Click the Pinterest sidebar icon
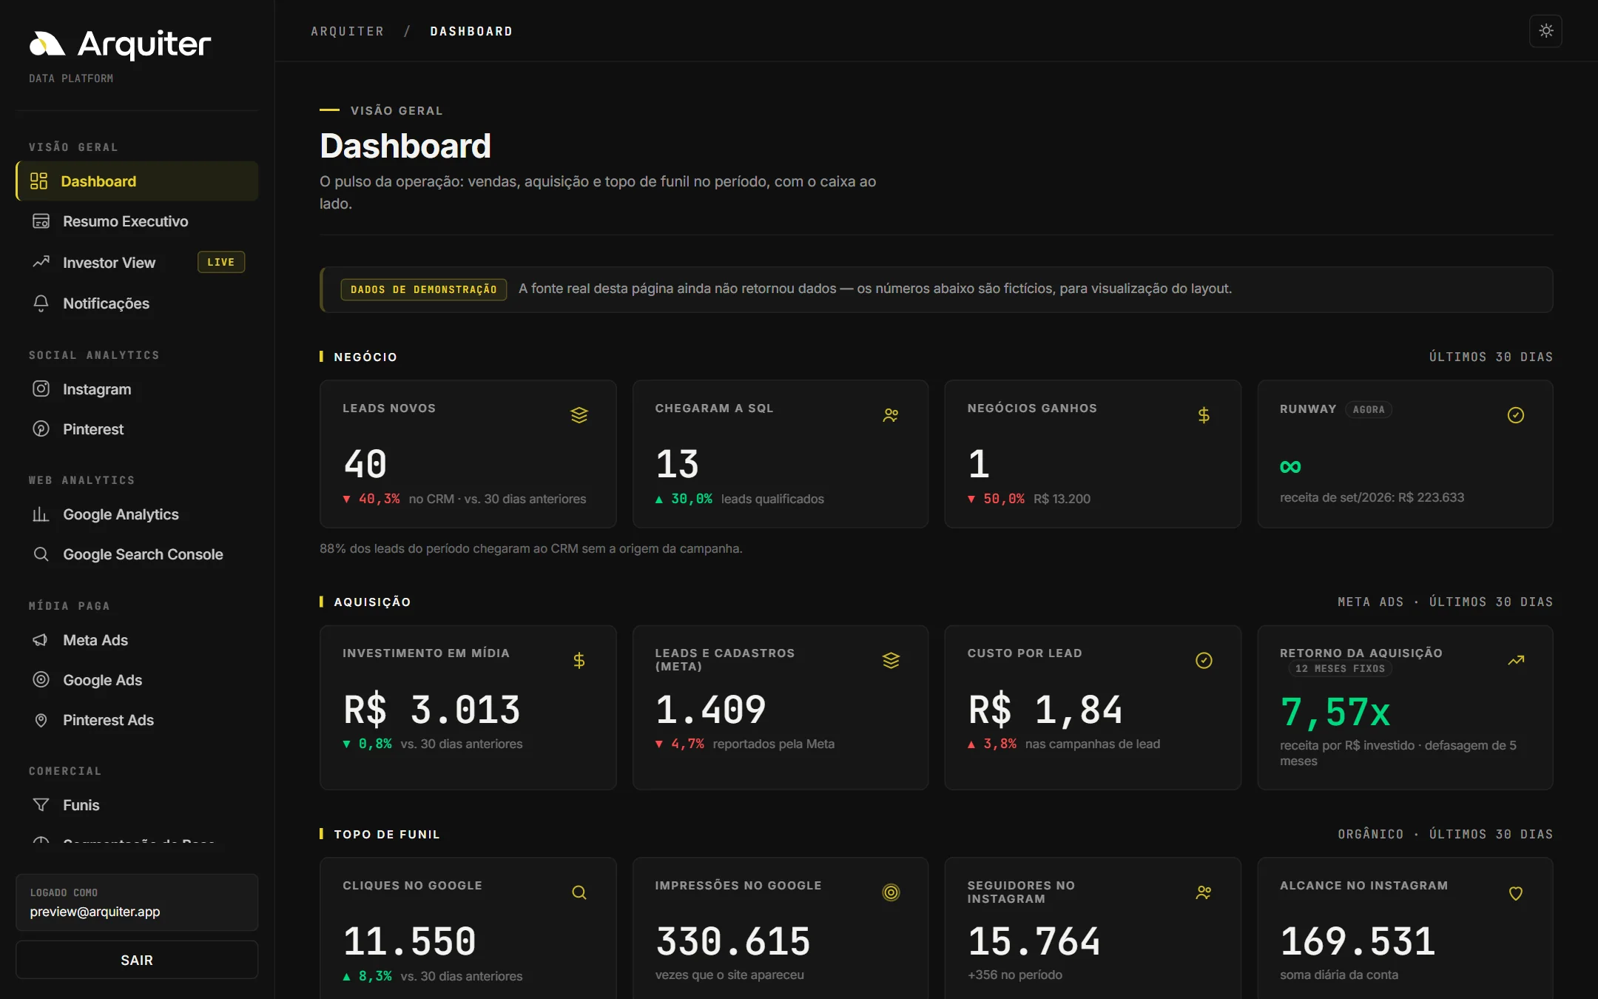This screenshot has width=1598, height=999. tap(41, 428)
